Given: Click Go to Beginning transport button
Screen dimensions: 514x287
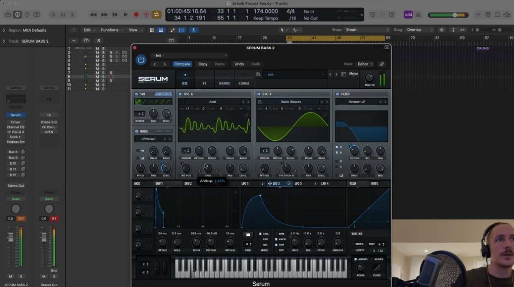Looking at the screenshot, I should point(115,15).
